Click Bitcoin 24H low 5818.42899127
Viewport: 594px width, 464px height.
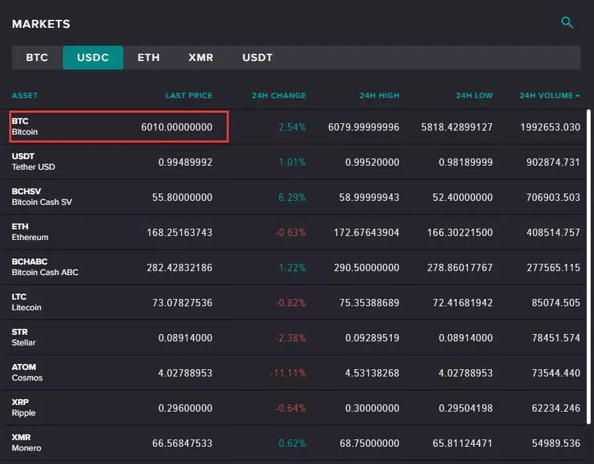point(457,127)
